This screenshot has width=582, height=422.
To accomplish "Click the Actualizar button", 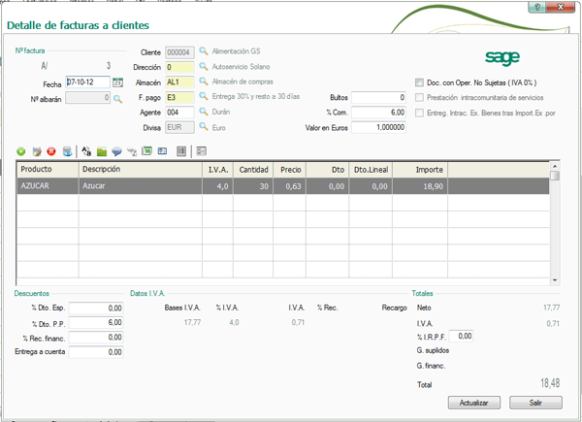I will coord(474,402).
